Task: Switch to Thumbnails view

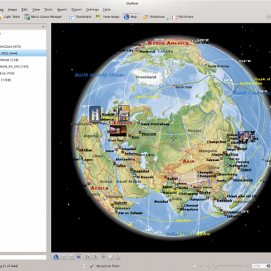Action: click(x=80, y=17)
